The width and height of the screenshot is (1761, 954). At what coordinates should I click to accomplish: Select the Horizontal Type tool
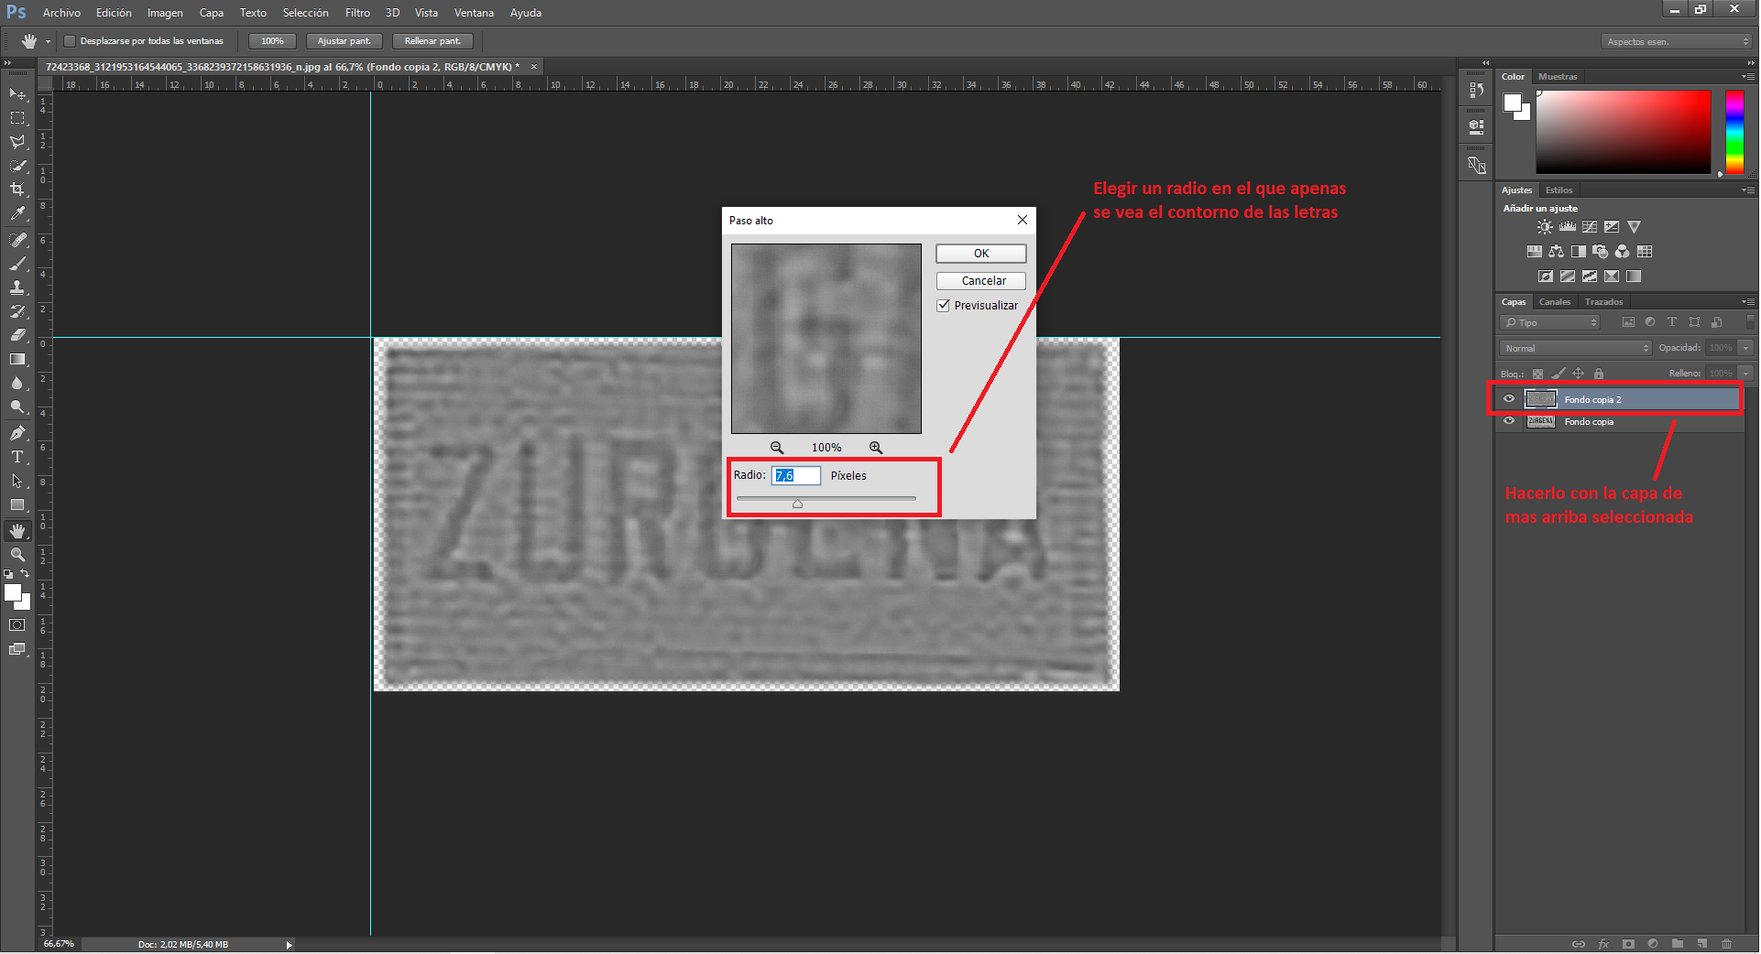17,457
